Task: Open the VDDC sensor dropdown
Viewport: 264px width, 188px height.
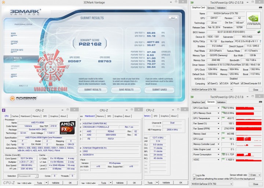Action: pyautogui.click(x=219, y=159)
